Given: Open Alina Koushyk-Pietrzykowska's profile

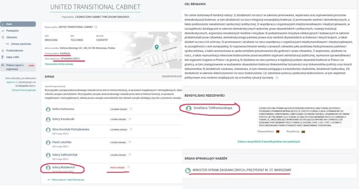Looking at the screenshot, I should click(71, 129).
